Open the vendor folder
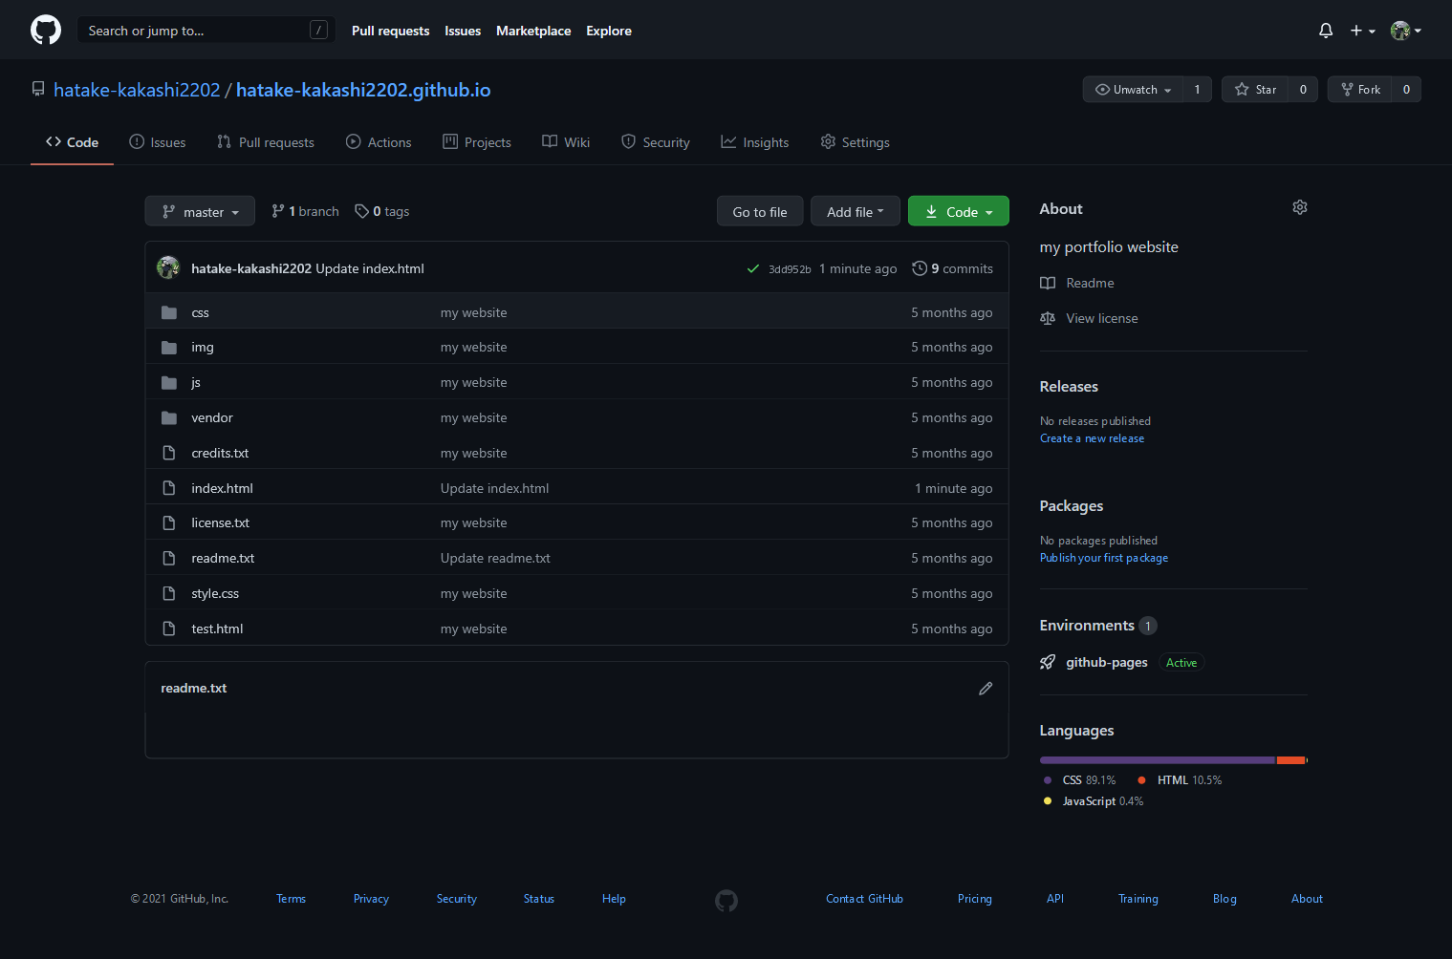Viewport: 1452px width, 959px height. click(212, 417)
